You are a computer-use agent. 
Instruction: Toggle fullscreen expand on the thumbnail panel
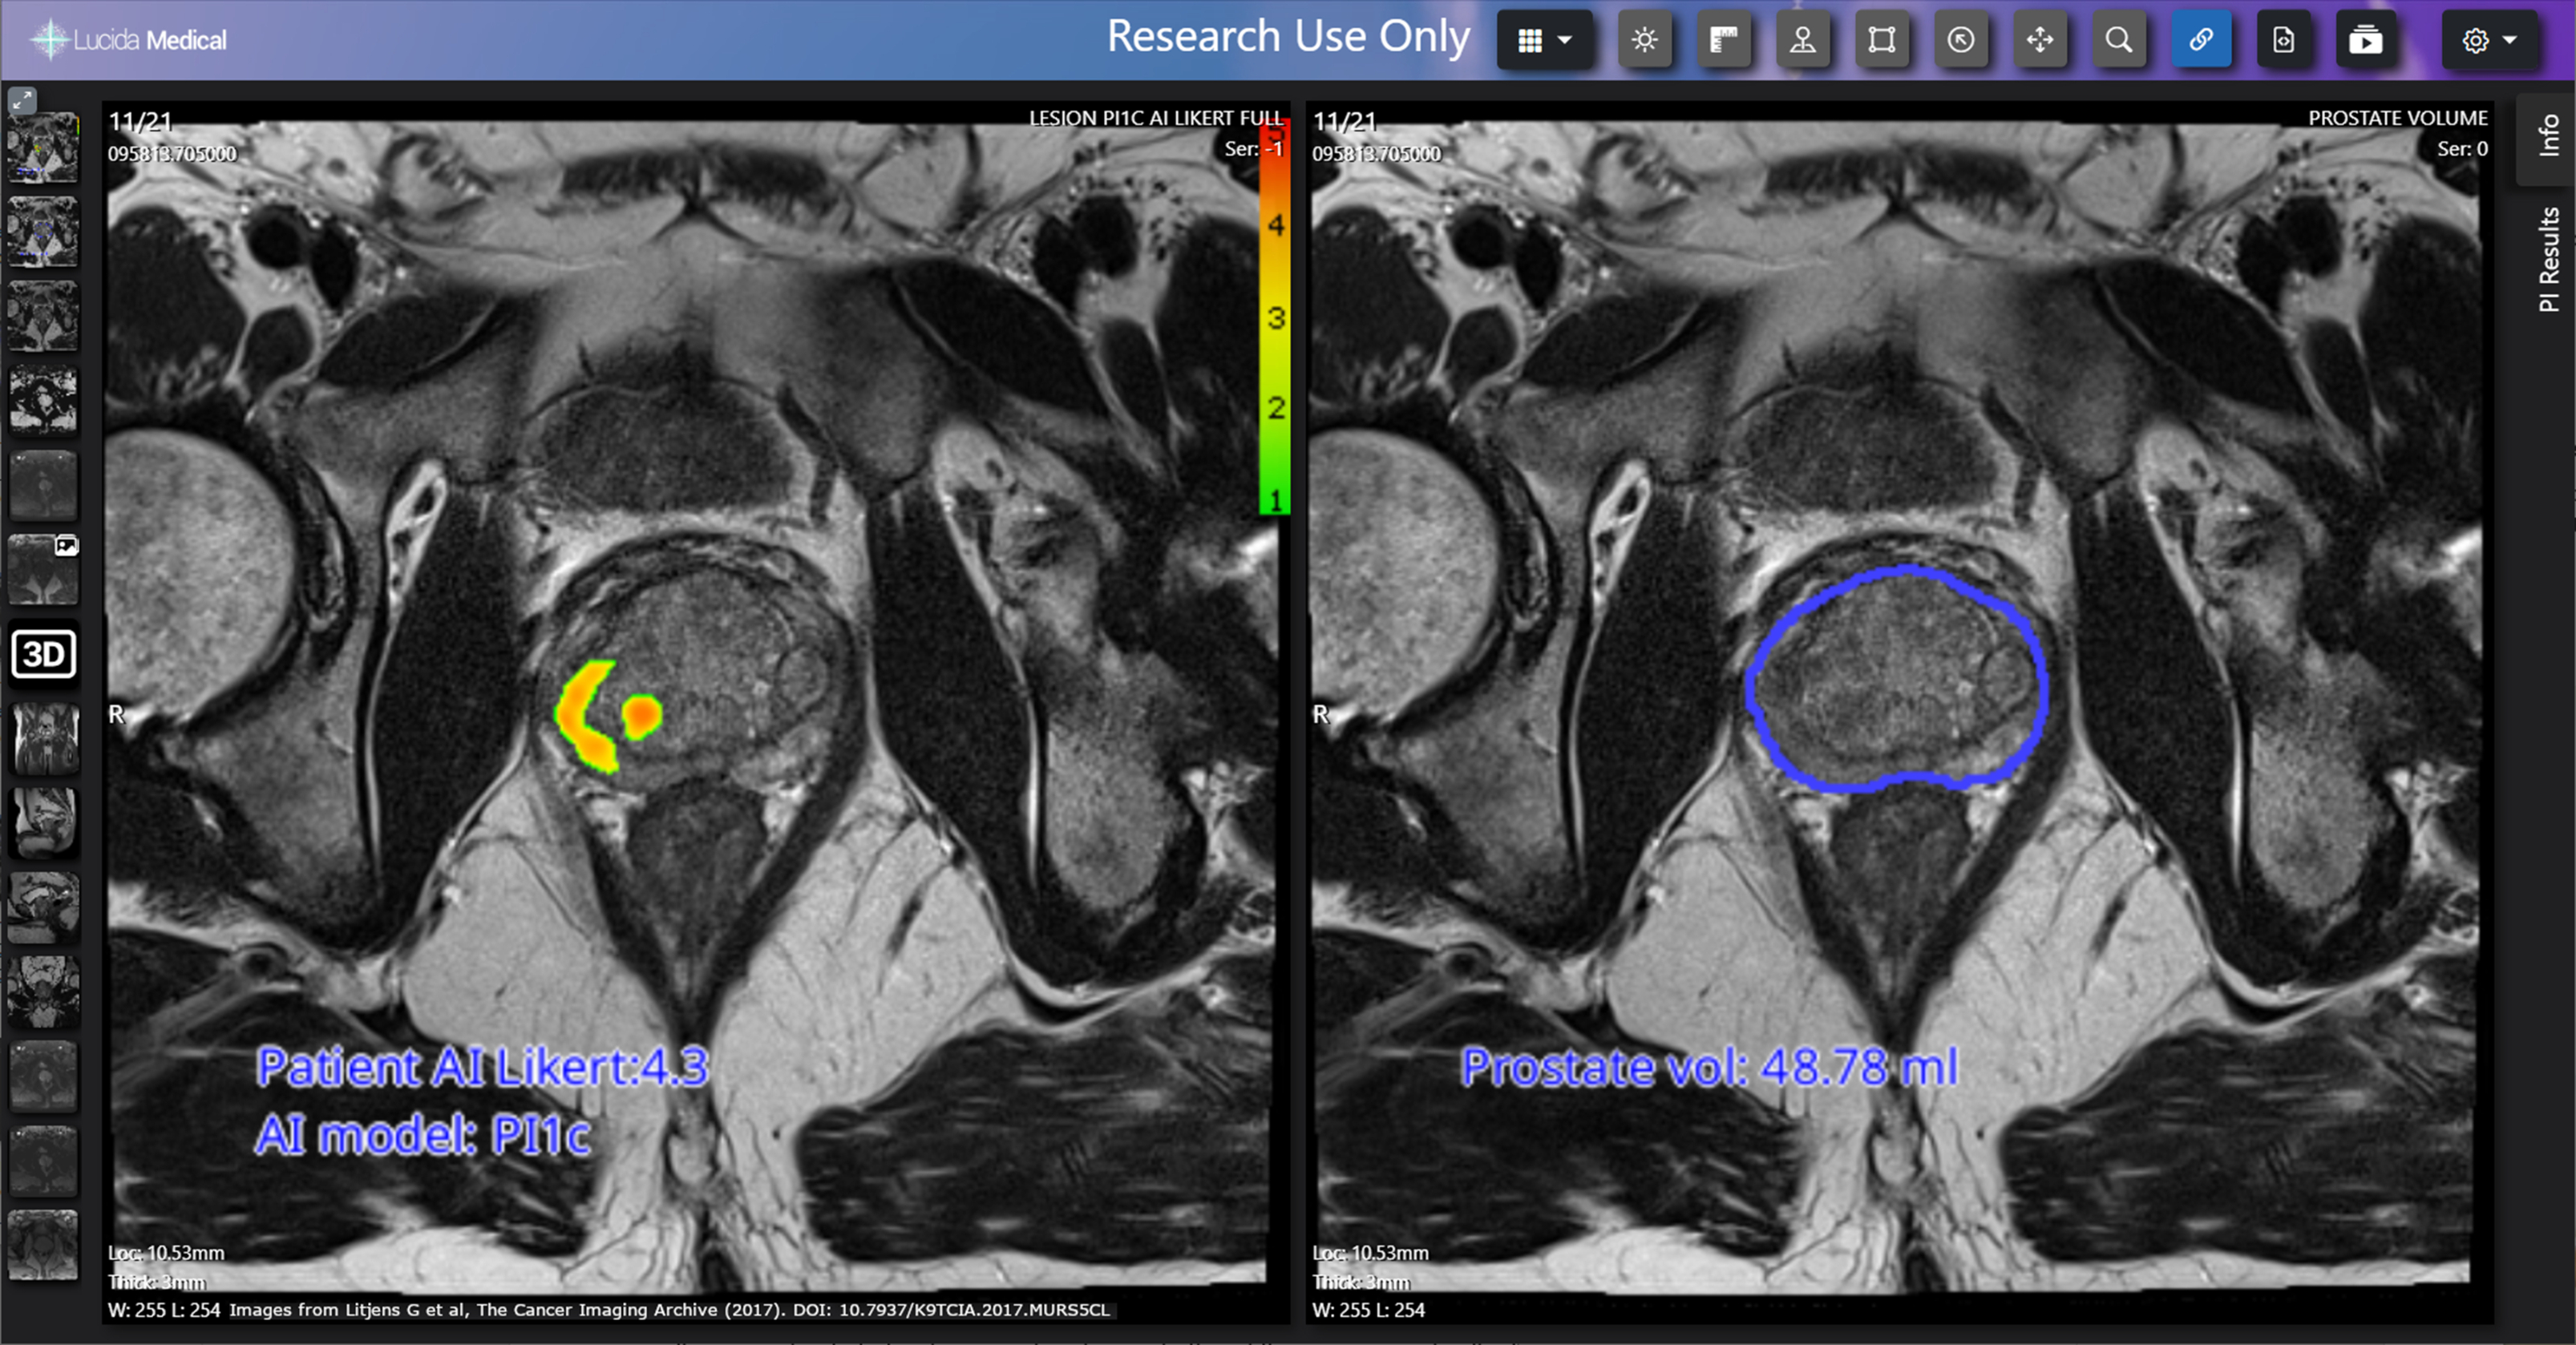point(22,100)
